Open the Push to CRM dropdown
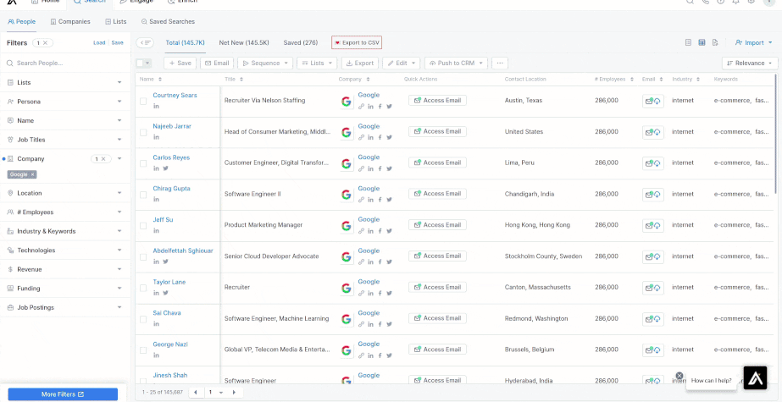 [456, 63]
